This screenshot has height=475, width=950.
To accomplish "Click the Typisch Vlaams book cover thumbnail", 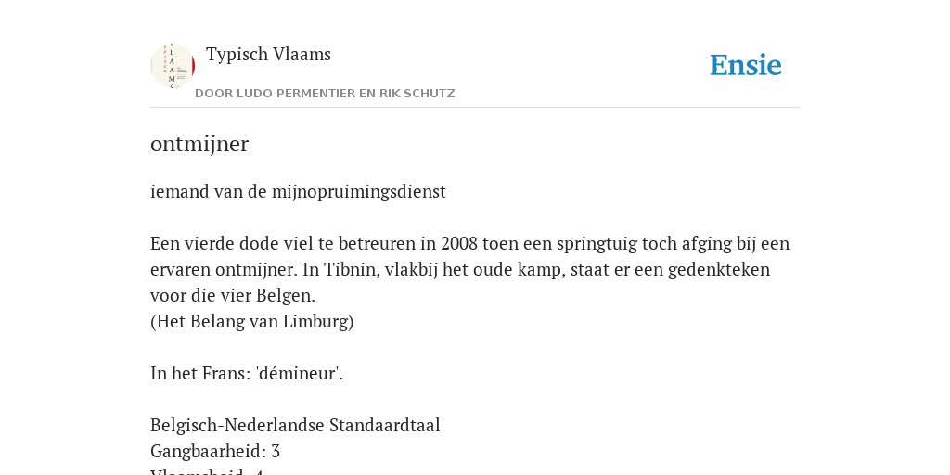I will click(173, 66).
